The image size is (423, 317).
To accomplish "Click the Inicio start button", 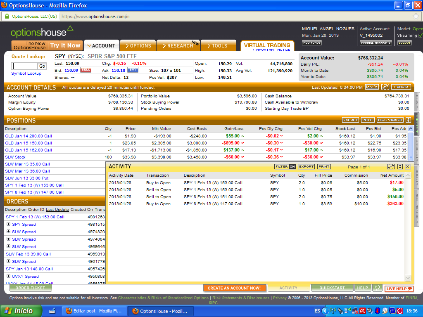I will point(21,311).
